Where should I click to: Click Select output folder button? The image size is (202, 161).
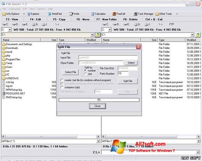pos(131,63)
